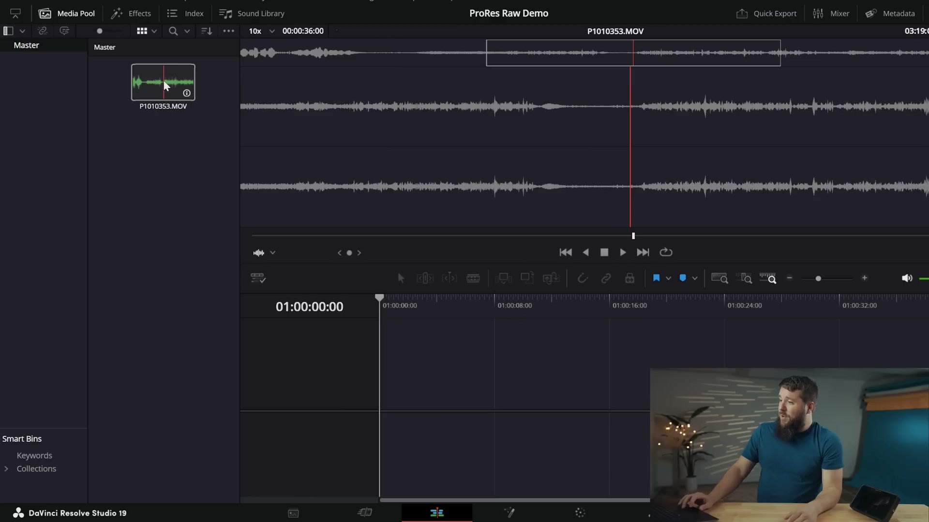Select the Trim edit mode tool
Screen dimensions: 929x522
[425, 278]
